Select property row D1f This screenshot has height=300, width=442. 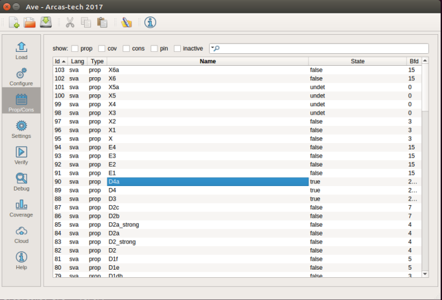coord(237,259)
